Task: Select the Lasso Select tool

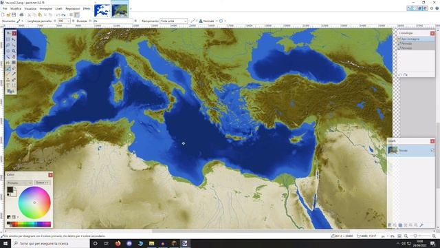Action: (x=8, y=45)
